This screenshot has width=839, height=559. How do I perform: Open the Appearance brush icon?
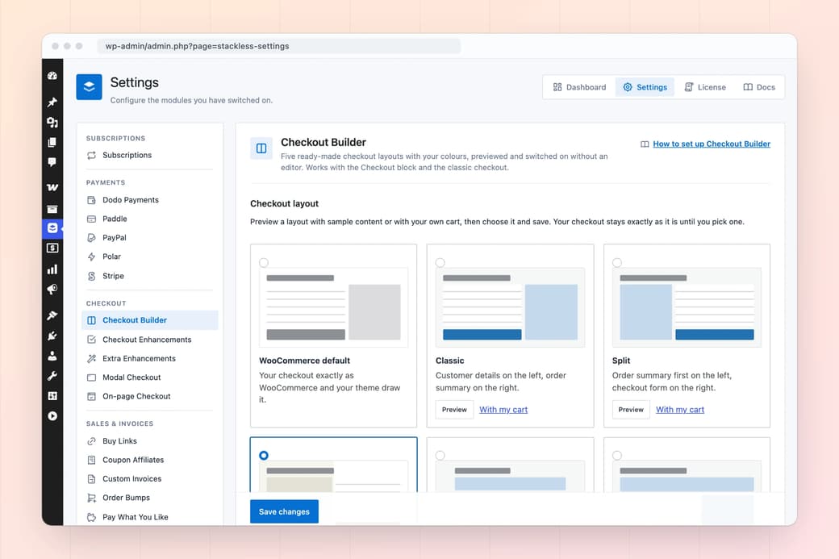click(x=52, y=315)
